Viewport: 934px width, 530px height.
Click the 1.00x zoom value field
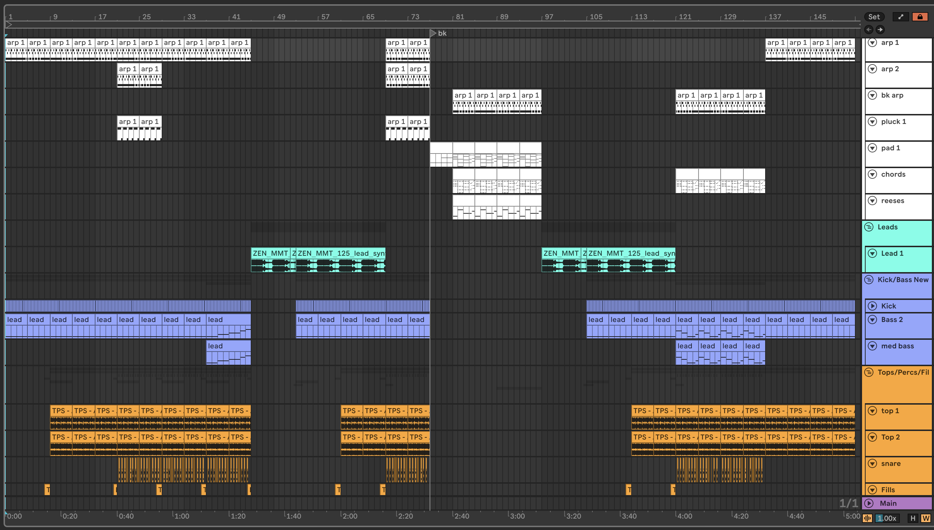(887, 518)
